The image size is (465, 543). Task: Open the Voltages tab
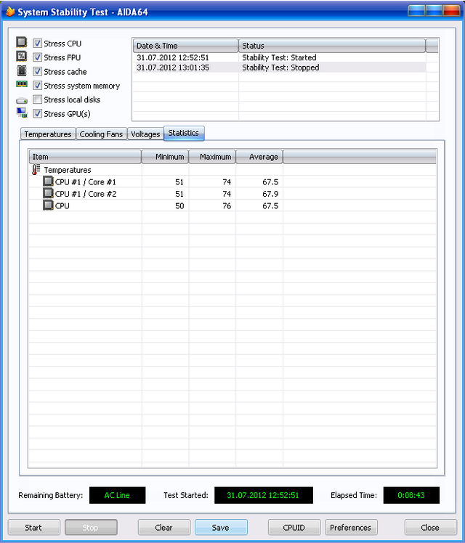point(145,134)
